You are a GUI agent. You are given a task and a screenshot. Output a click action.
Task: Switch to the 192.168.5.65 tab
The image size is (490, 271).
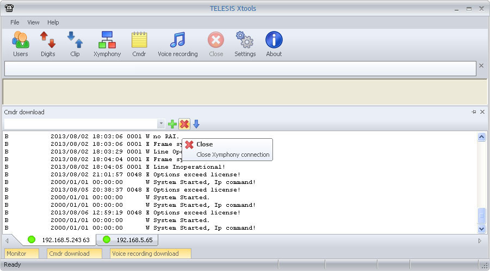point(128,240)
